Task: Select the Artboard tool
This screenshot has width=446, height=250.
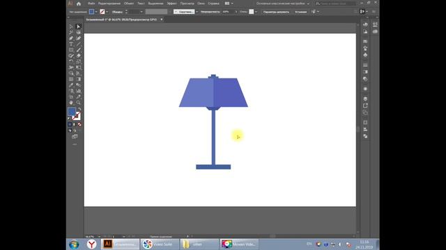Action: click(x=71, y=97)
